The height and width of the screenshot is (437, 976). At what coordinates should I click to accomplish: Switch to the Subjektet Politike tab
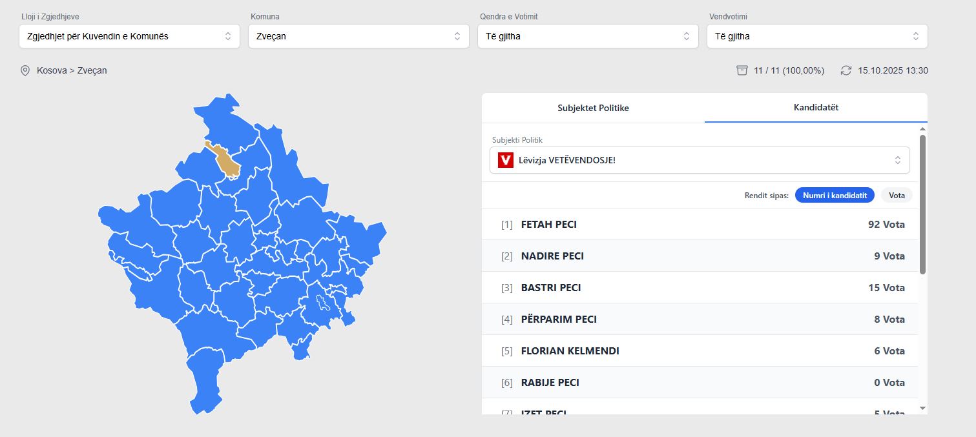[593, 108]
